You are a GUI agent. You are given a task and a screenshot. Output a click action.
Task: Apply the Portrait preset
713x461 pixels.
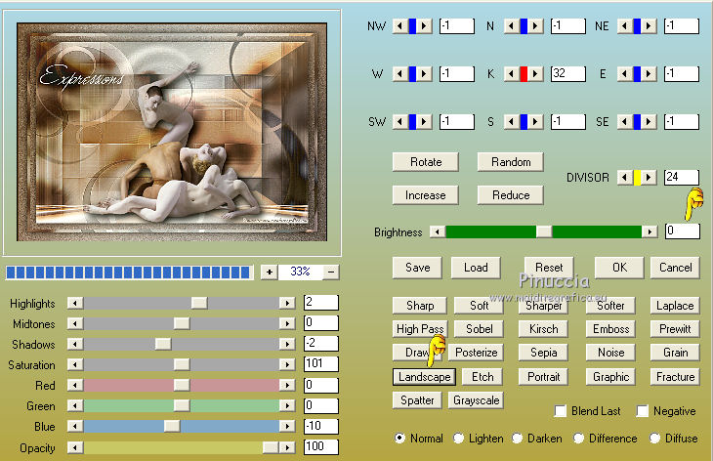click(543, 377)
